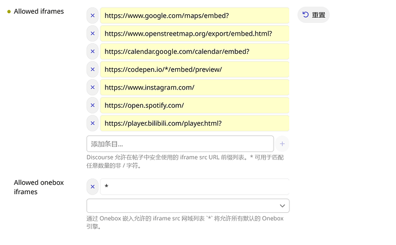Screen dimensions: 396x245
Task: Click the plus button to add entry
Action: point(282,143)
